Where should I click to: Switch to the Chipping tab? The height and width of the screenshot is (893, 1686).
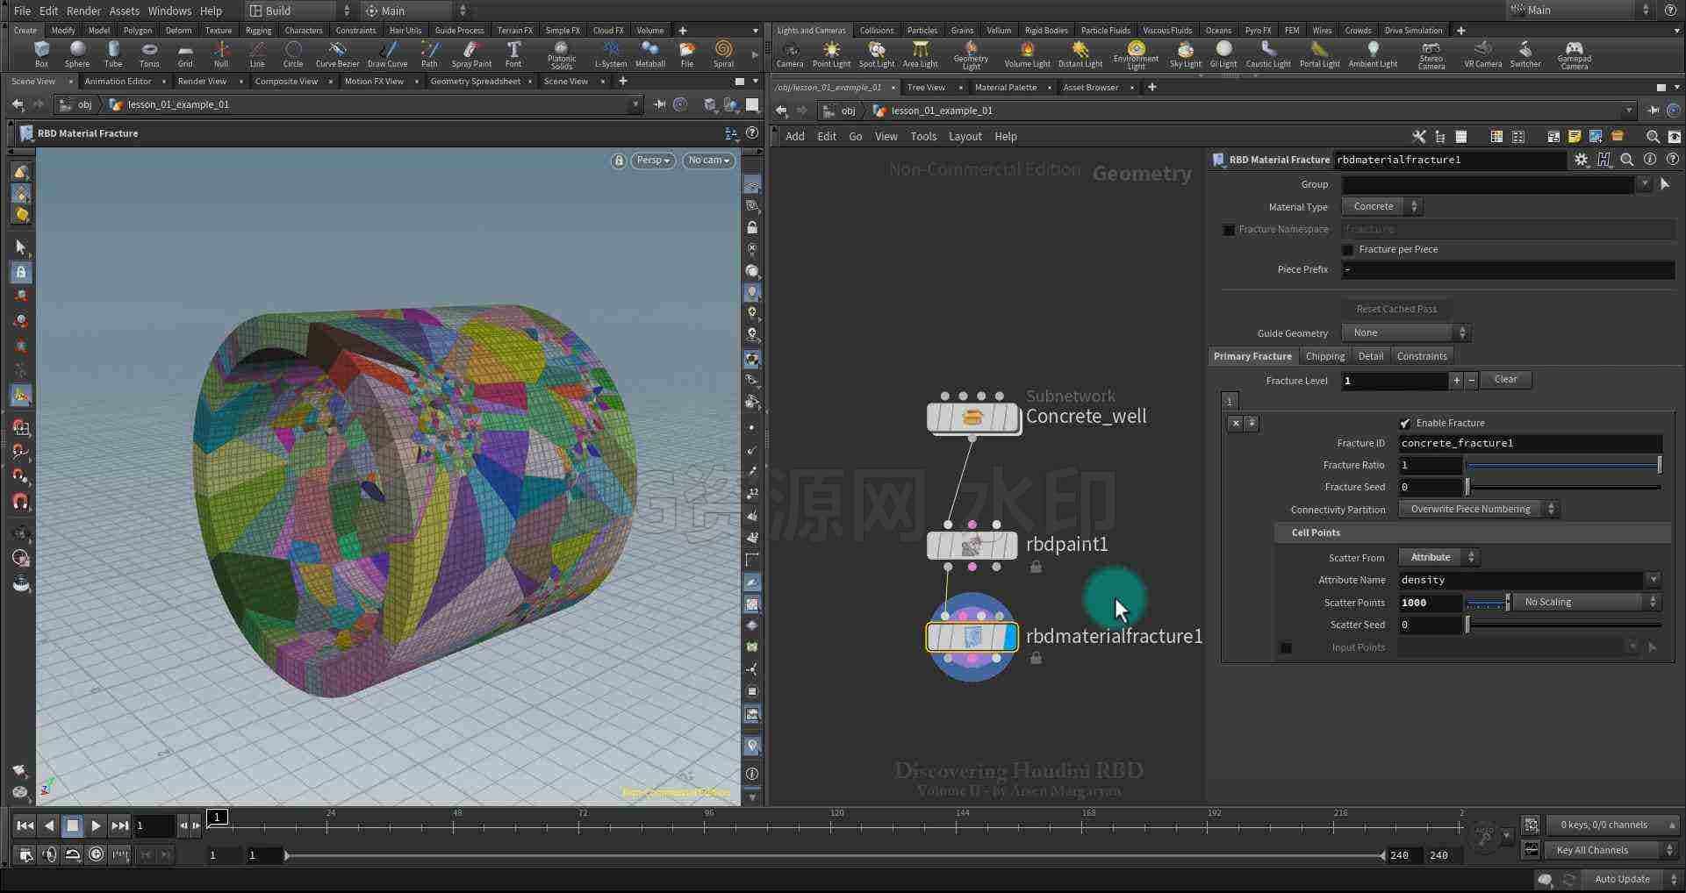1324,356
